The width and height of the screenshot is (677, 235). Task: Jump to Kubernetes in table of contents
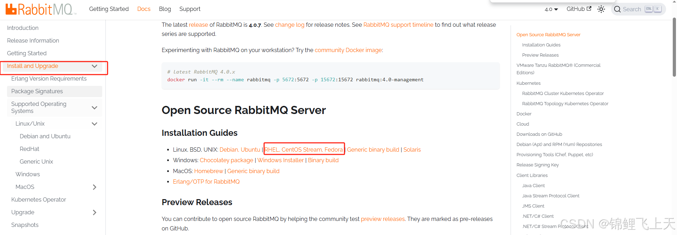[529, 83]
